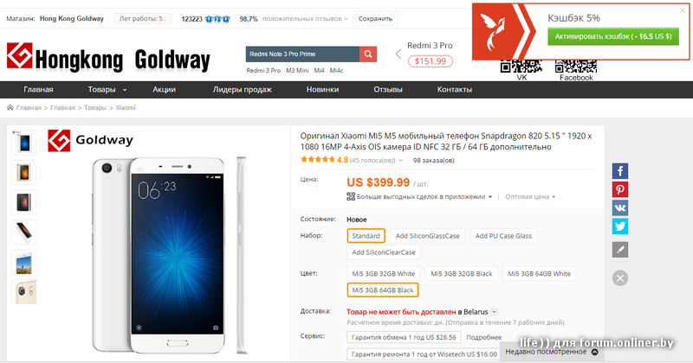Select the Standard bundle option
This screenshot has height=363, width=693.
click(366, 236)
